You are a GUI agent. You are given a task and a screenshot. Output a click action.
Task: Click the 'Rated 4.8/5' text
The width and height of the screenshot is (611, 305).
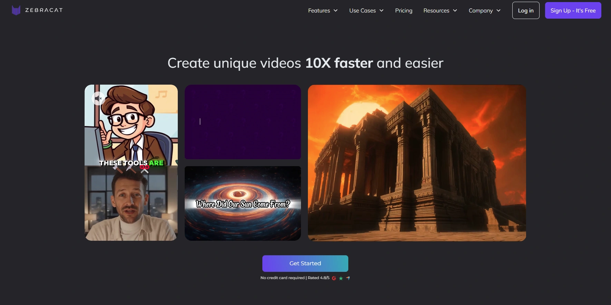point(319,278)
